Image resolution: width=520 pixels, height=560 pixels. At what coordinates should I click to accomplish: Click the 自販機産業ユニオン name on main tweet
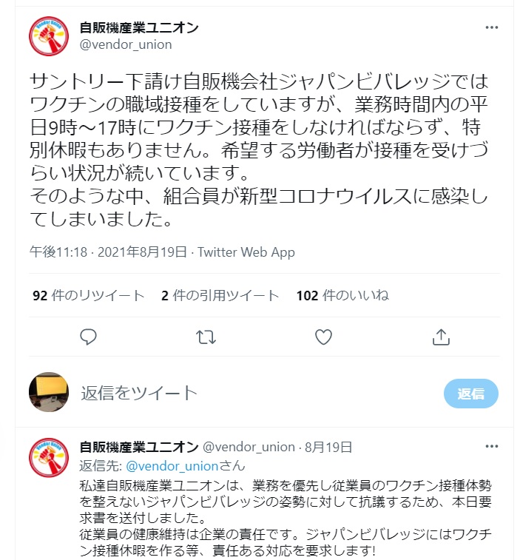coord(139,27)
